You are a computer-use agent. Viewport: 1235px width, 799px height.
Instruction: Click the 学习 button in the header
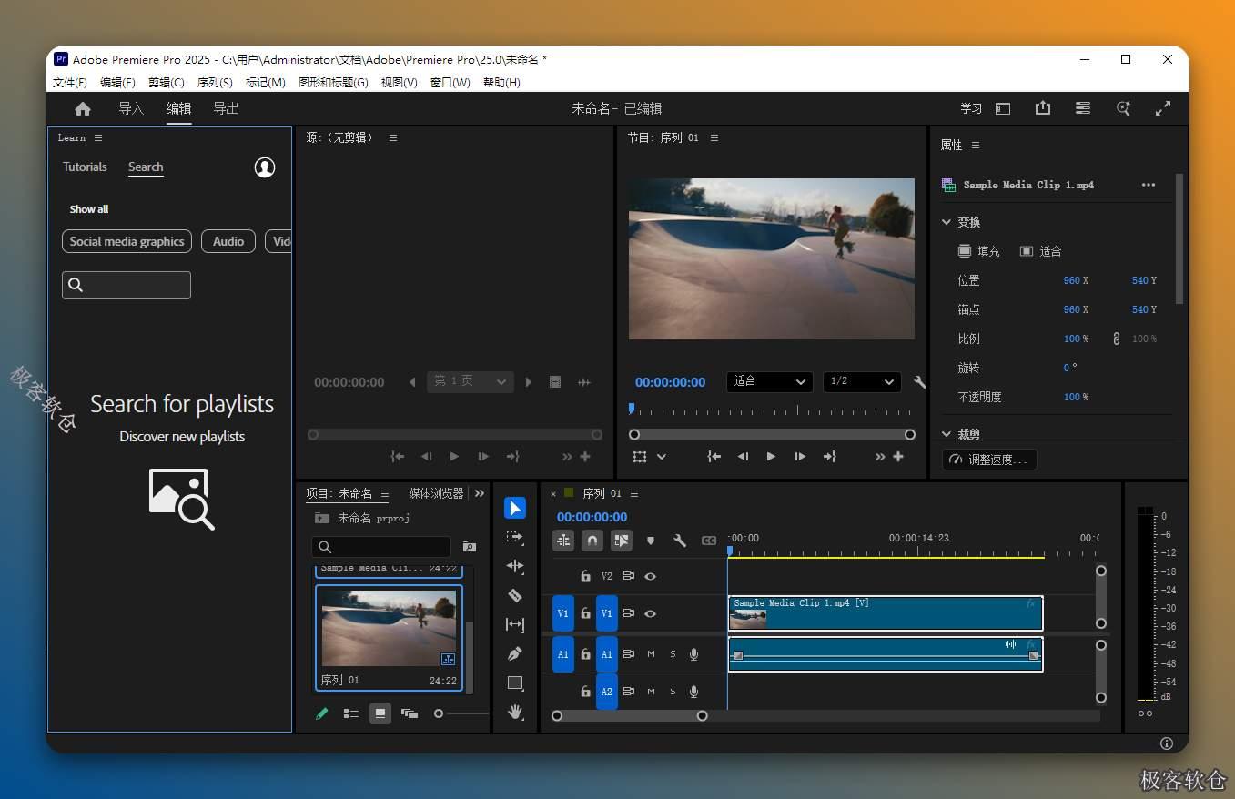(x=971, y=108)
